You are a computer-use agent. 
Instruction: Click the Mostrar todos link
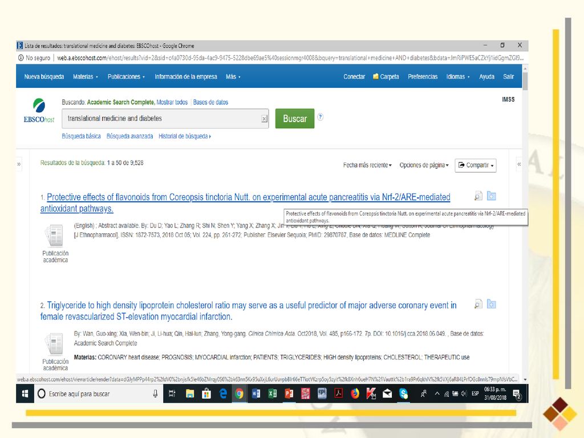pyautogui.click(x=172, y=102)
